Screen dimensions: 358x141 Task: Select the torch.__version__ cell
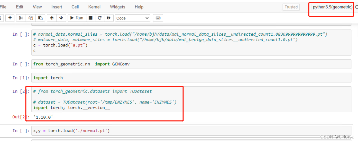[x=191, y=99]
